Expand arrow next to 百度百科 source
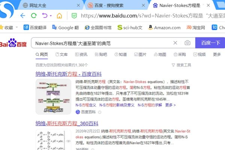The height and width of the screenshot is (150, 225). 100,112
